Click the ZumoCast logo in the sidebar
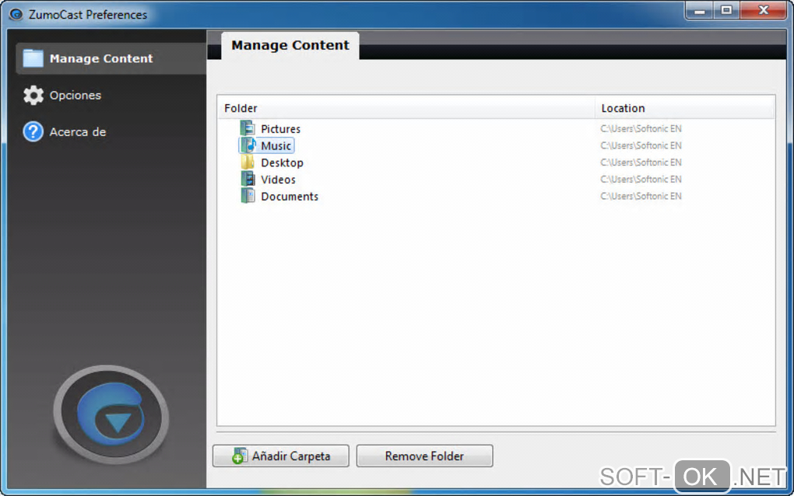Viewport: 794px width, 496px height. 111,414
